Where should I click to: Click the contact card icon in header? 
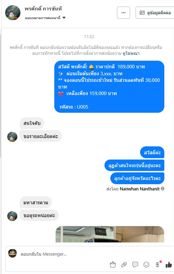[142, 12]
